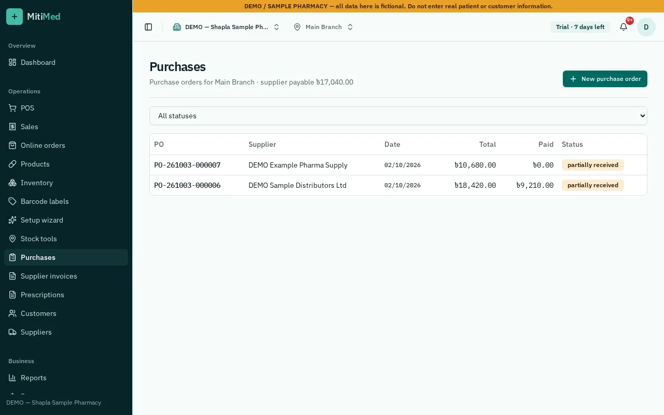Go to Dashboard in the sidebar
The image size is (664, 415).
point(66,62)
